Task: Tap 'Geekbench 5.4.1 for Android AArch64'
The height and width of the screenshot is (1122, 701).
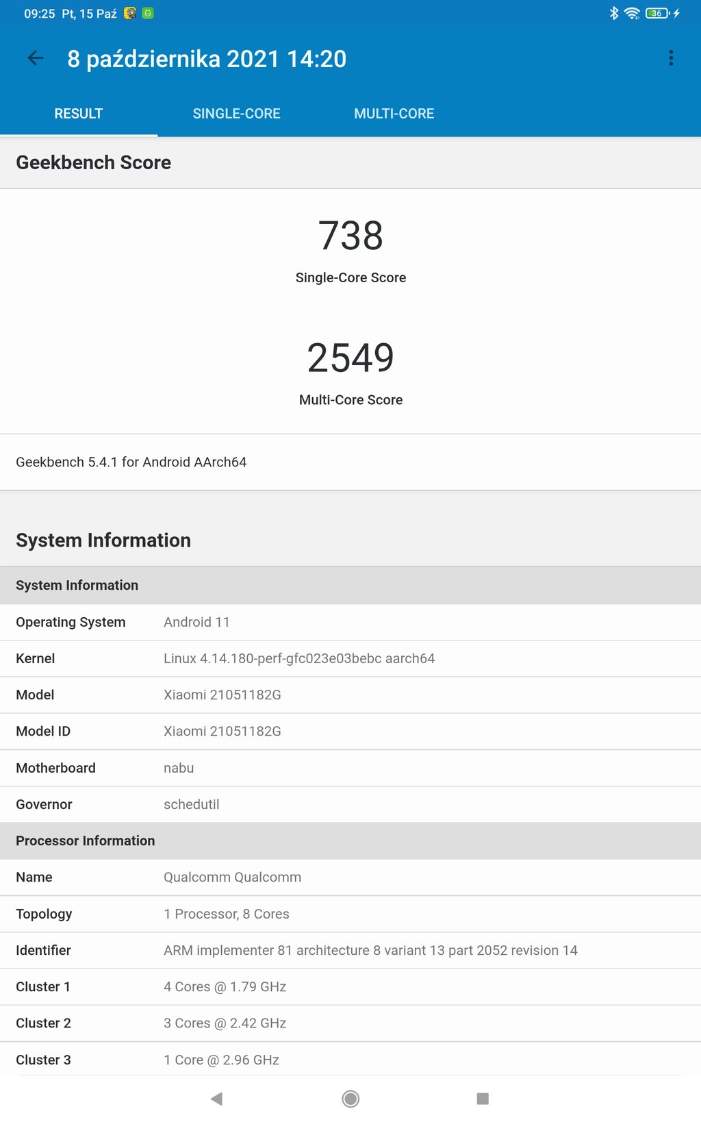Action: [x=131, y=462]
